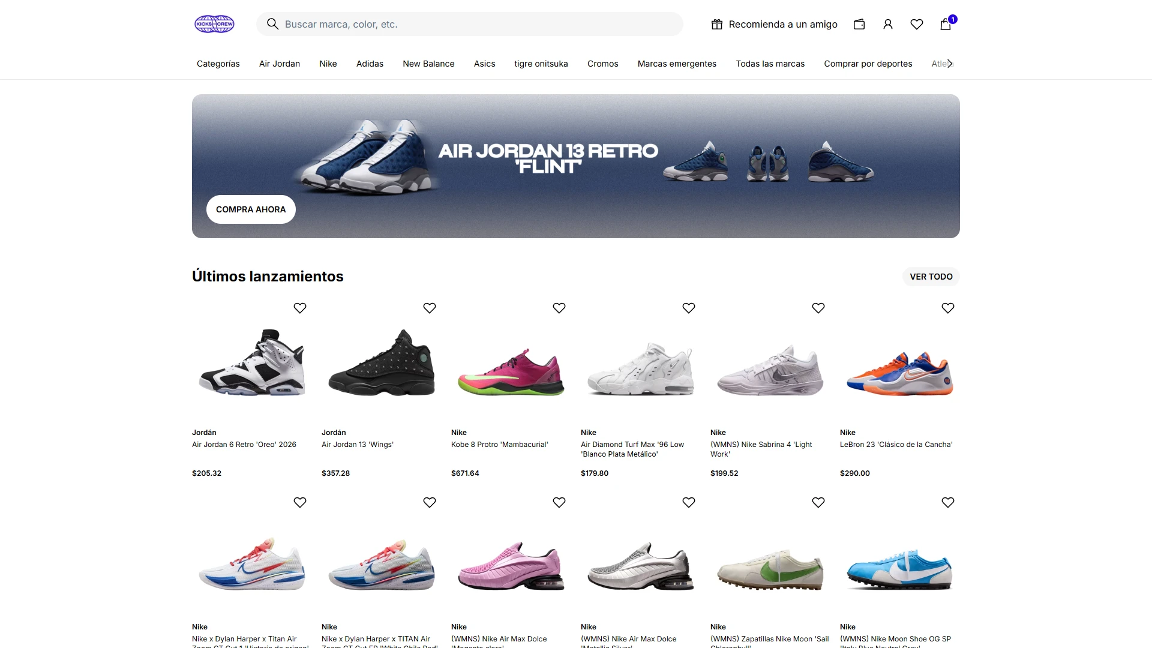This screenshot has height=648, width=1152.
Task: Open the user account icon
Action: pos(888,24)
